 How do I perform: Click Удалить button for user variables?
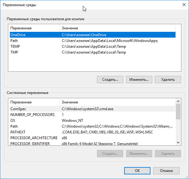click(x=168, y=80)
